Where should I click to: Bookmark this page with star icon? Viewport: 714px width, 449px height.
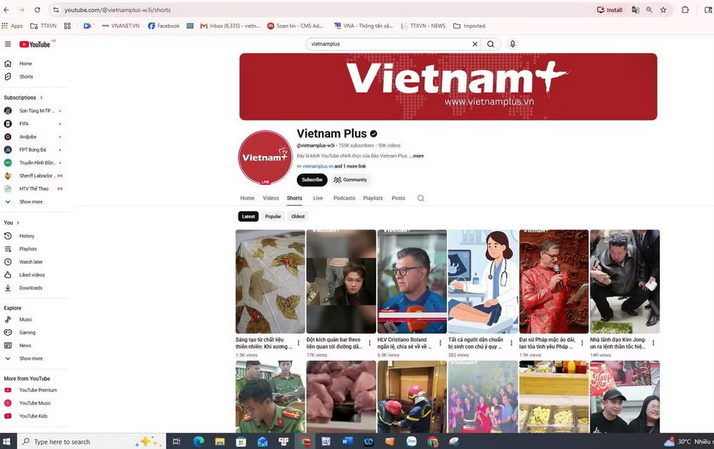point(663,9)
